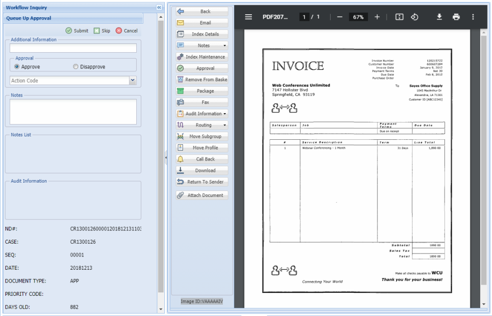Click the Move Profile icon
This screenshot has width=492, height=316.
[x=181, y=148]
